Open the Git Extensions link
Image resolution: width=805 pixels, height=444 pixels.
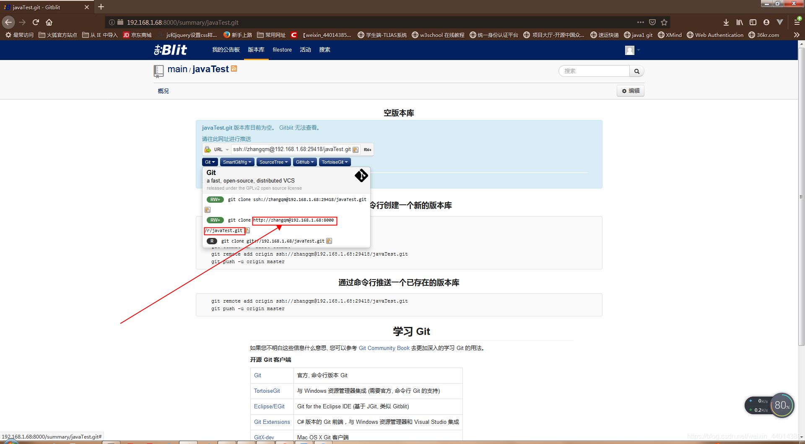pos(272,422)
